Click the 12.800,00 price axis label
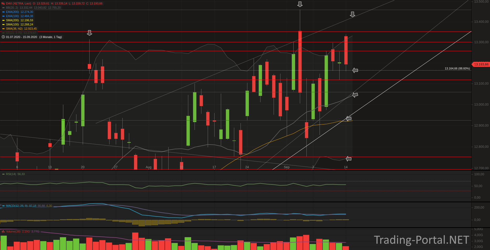The image size is (490, 250). (481, 147)
